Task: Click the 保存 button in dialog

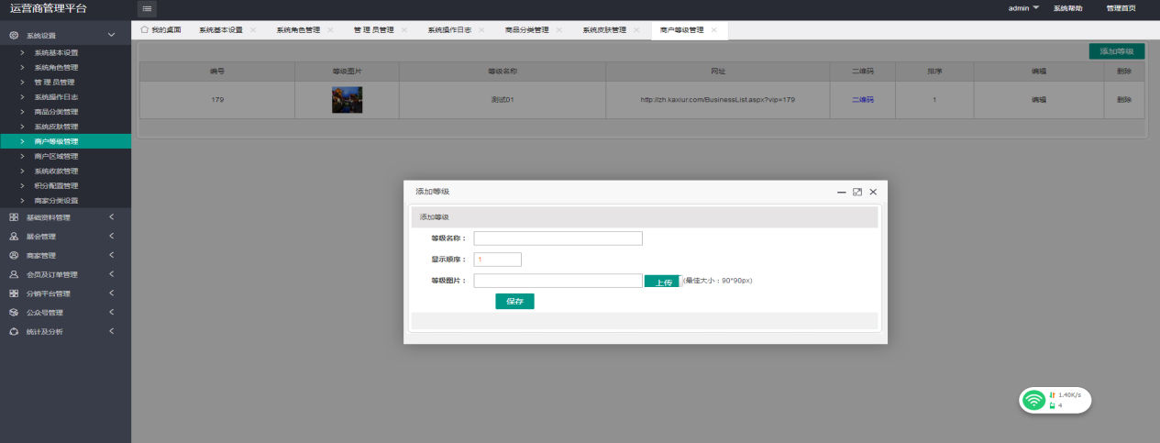Action: pos(514,301)
